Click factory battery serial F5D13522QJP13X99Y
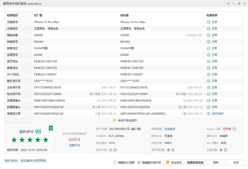 [x=48, y=94]
